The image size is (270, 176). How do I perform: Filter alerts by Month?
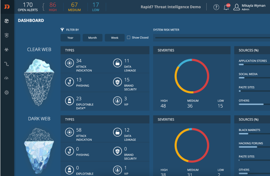pyautogui.click(x=92, y=38)
